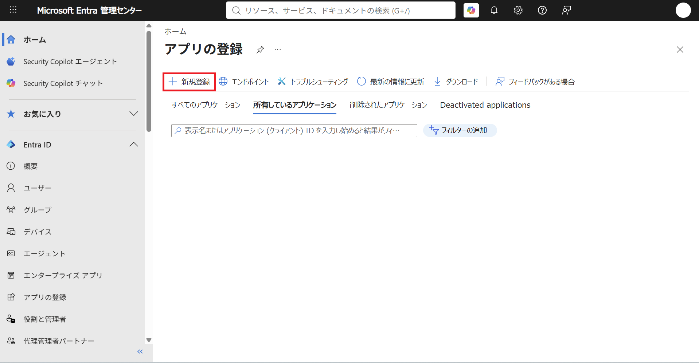Click the Copilot icon in the top bar
The height and width of the screenshot is (363, 699).
point(471,10)
